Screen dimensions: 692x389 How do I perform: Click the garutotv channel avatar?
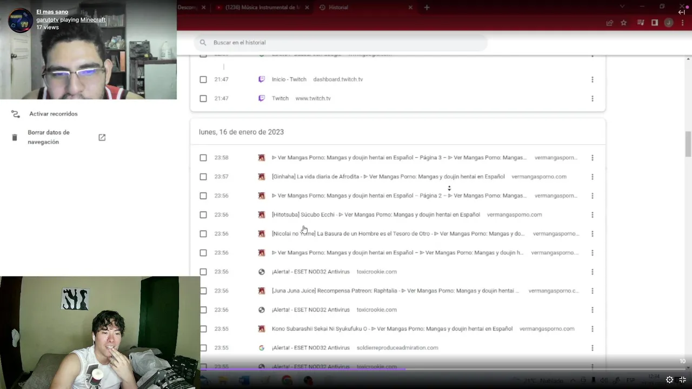(x=21, y=21)
